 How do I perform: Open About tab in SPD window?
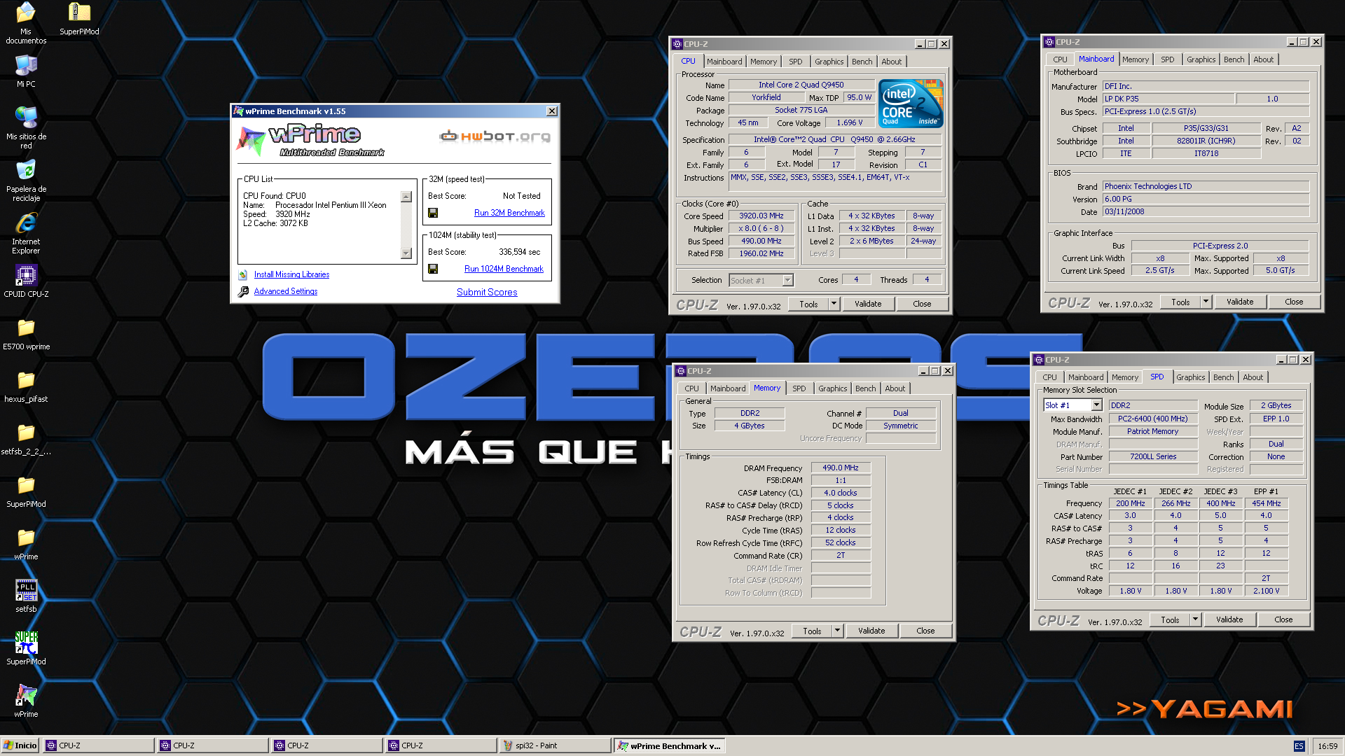pos(1253,377)
